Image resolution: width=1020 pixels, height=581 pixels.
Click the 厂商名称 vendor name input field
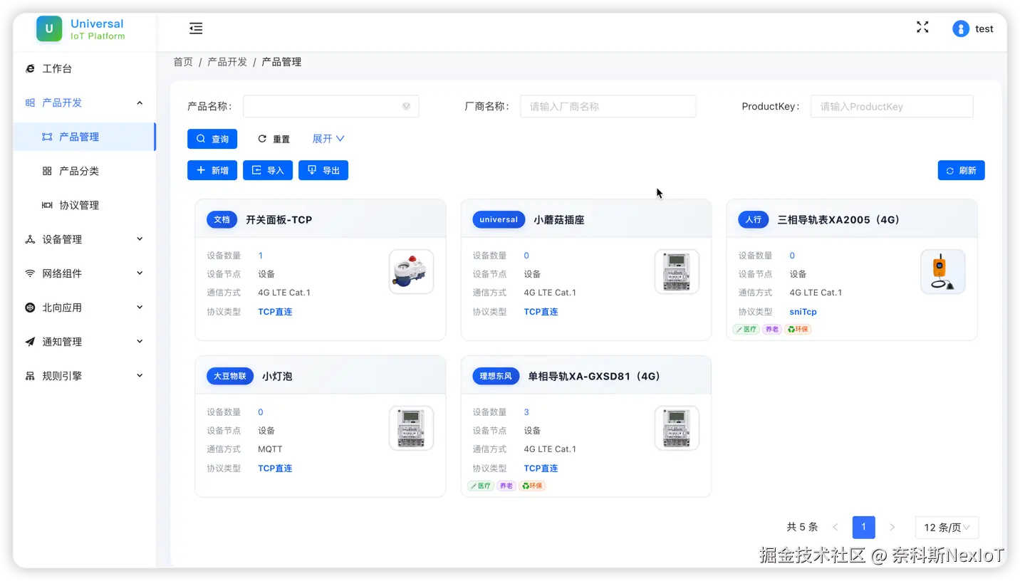click(x=608, y=106)
